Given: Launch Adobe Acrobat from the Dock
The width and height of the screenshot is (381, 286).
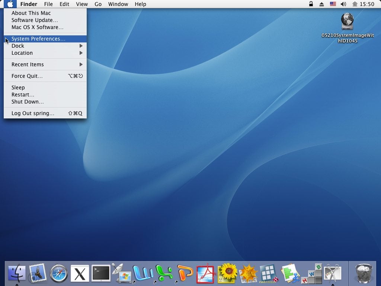Looking at the screenshot, I should [206, 274].
